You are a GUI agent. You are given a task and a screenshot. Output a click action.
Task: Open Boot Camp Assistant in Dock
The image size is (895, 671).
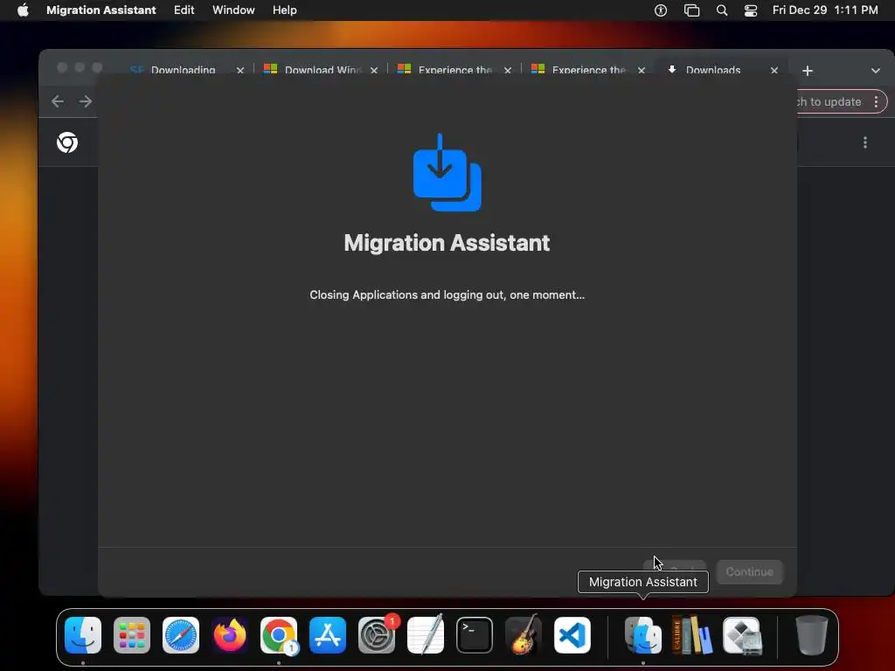click(742, 635)
